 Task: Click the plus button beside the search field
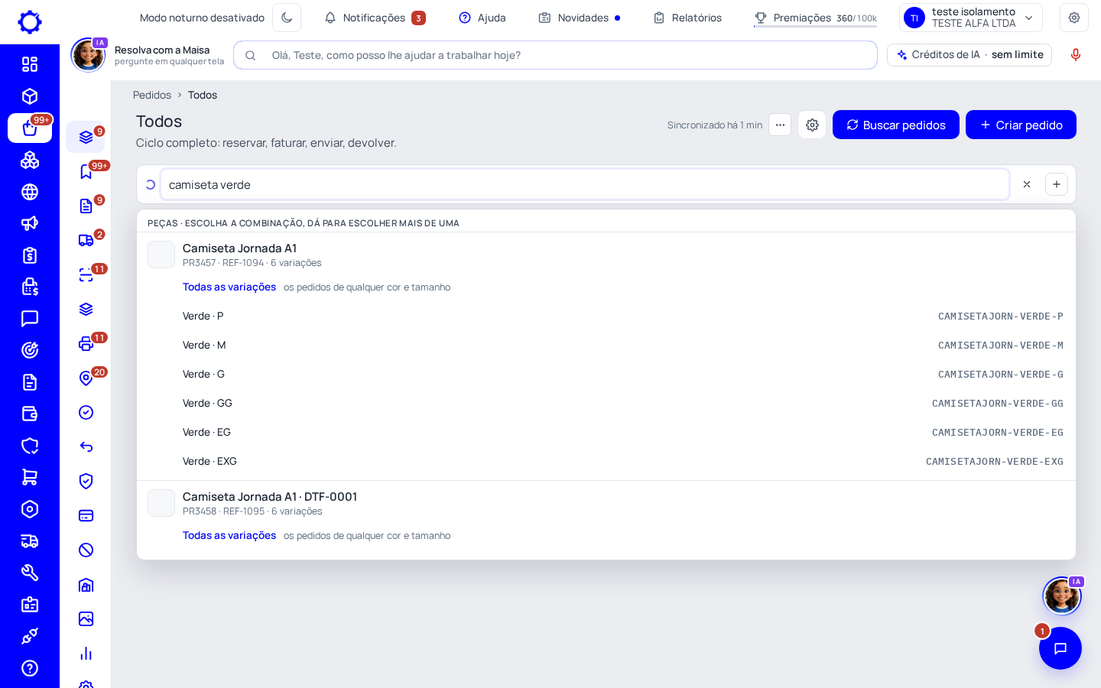point(1057,184)
